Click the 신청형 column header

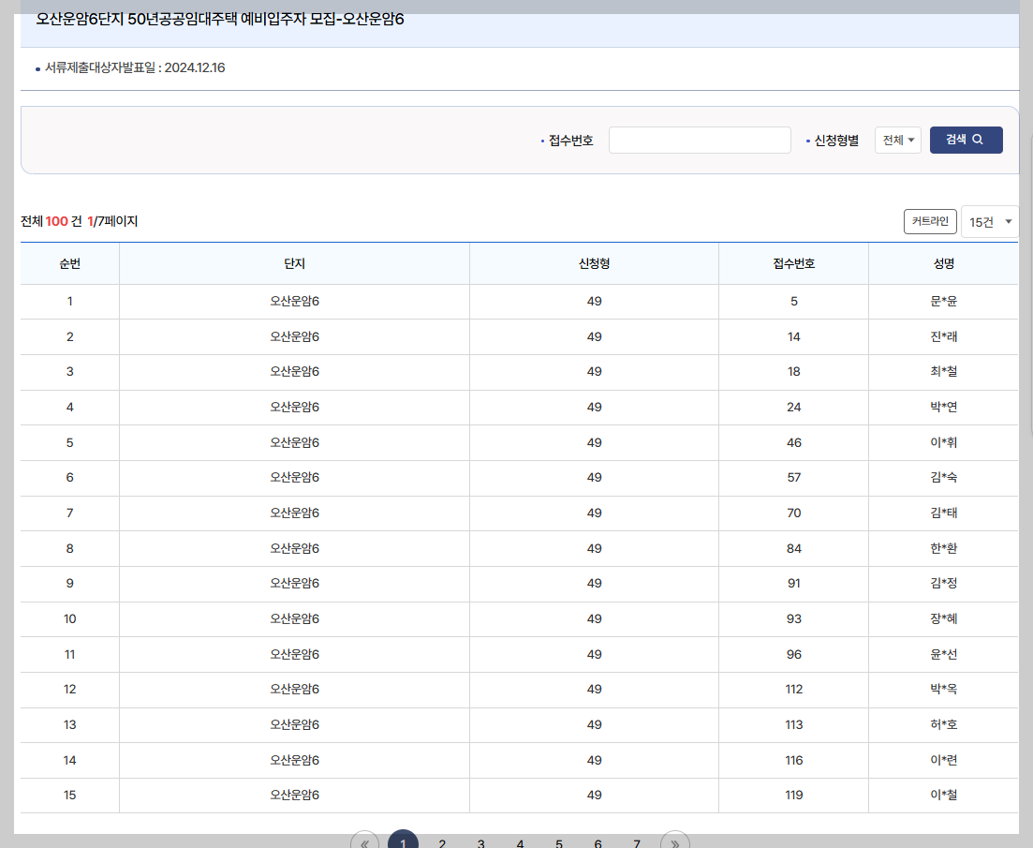(x=595, y=263)
